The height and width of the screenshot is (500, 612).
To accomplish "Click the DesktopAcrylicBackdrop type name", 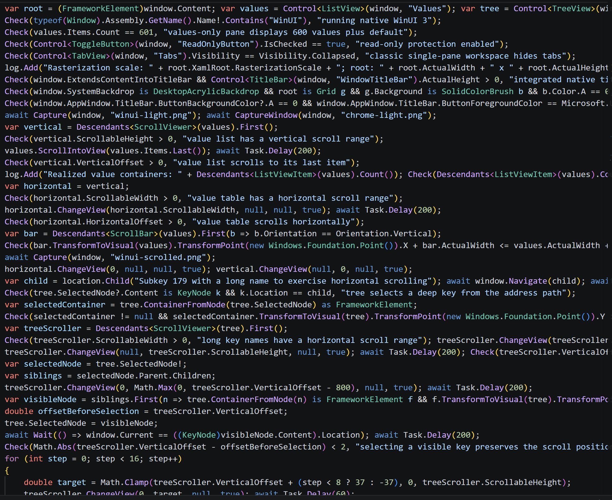I will click(x=206, y=92).
